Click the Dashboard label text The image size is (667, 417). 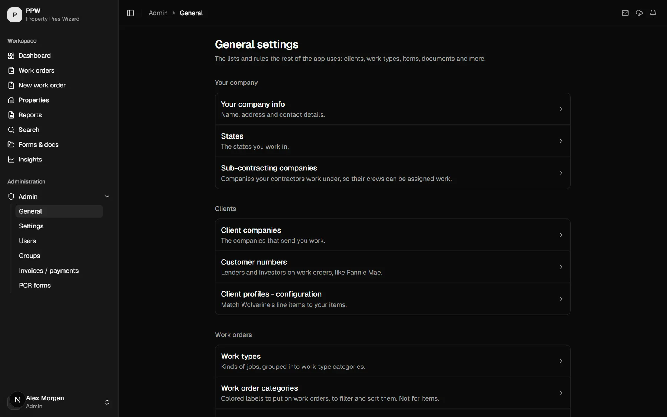[x=34, y=56]
